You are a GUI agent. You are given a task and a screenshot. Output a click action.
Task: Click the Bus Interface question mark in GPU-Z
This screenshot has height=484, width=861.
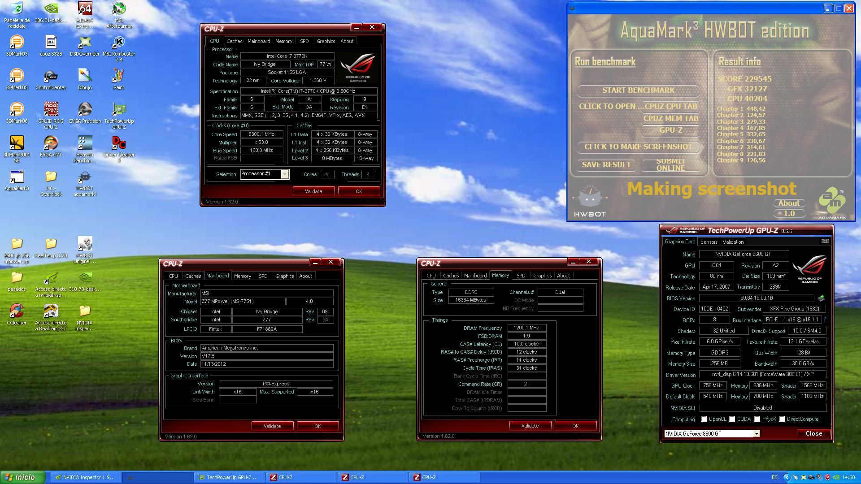coord(825,320)
